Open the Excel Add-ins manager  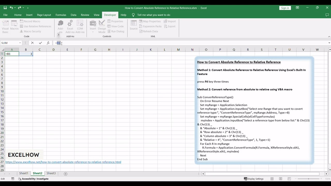70,26
